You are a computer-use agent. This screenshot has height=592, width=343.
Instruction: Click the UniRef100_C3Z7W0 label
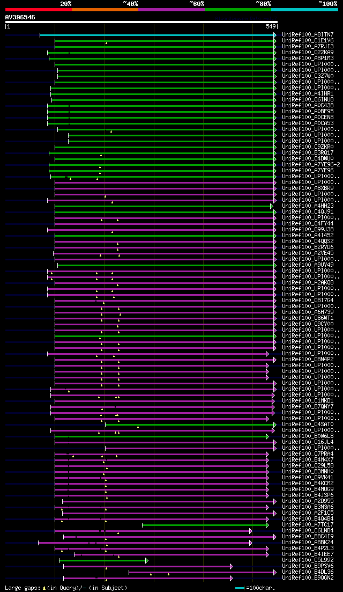308,76
